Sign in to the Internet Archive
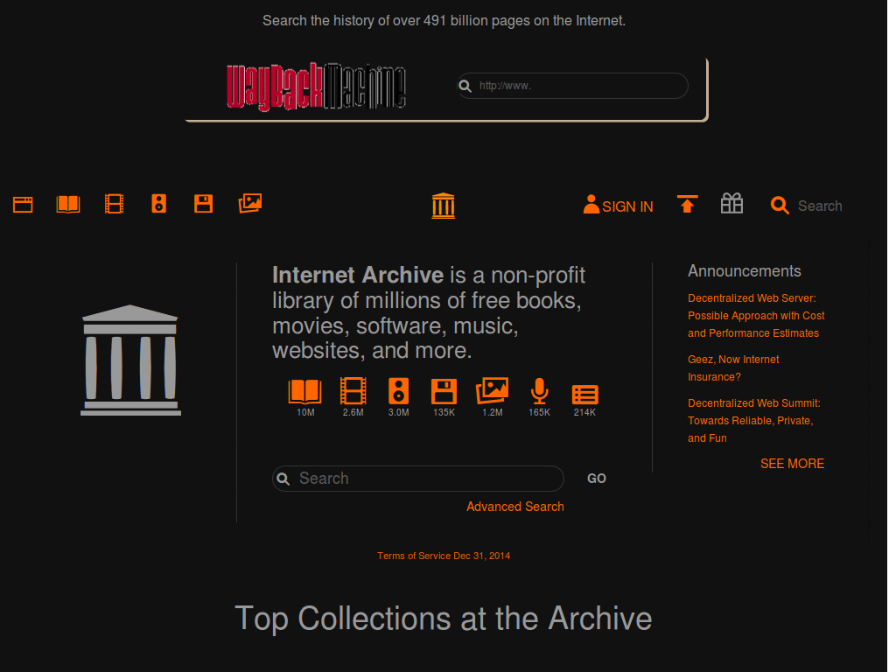The image size is (896, 672). click(x=618, y=206)
